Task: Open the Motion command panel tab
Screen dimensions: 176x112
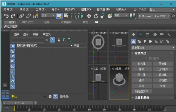Action: (155, 34)
